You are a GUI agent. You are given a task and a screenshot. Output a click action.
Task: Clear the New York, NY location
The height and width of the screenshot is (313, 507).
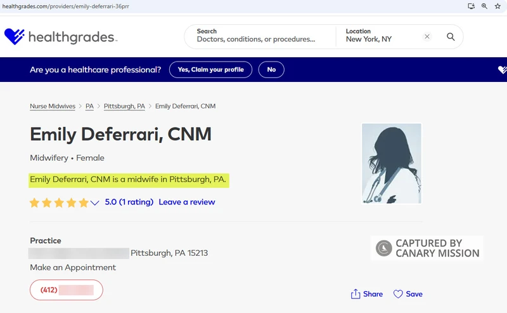[x=427, y=37]
